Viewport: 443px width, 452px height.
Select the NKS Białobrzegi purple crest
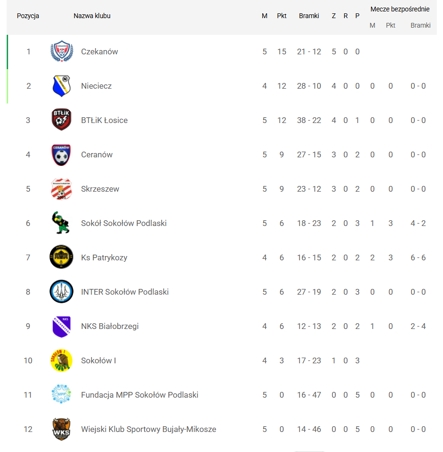tap(62, 326)
